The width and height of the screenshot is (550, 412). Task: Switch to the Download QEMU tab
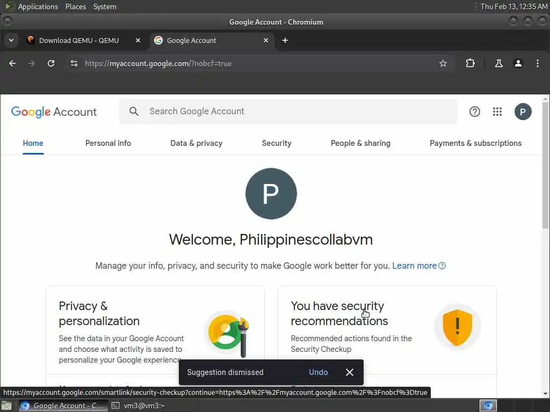[x=79, y=41]
